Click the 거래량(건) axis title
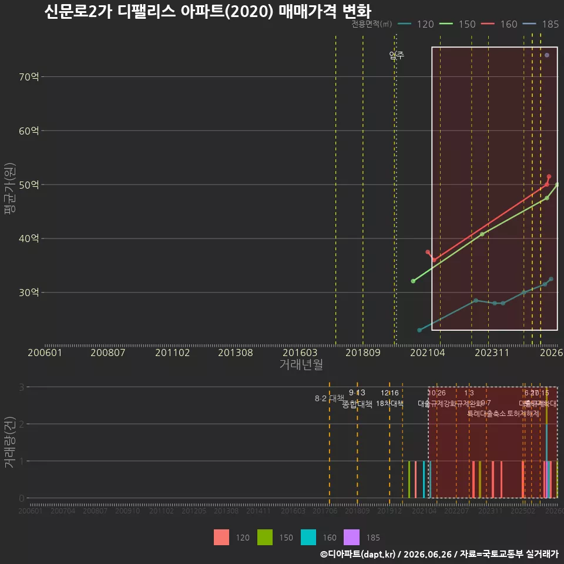 10,442
